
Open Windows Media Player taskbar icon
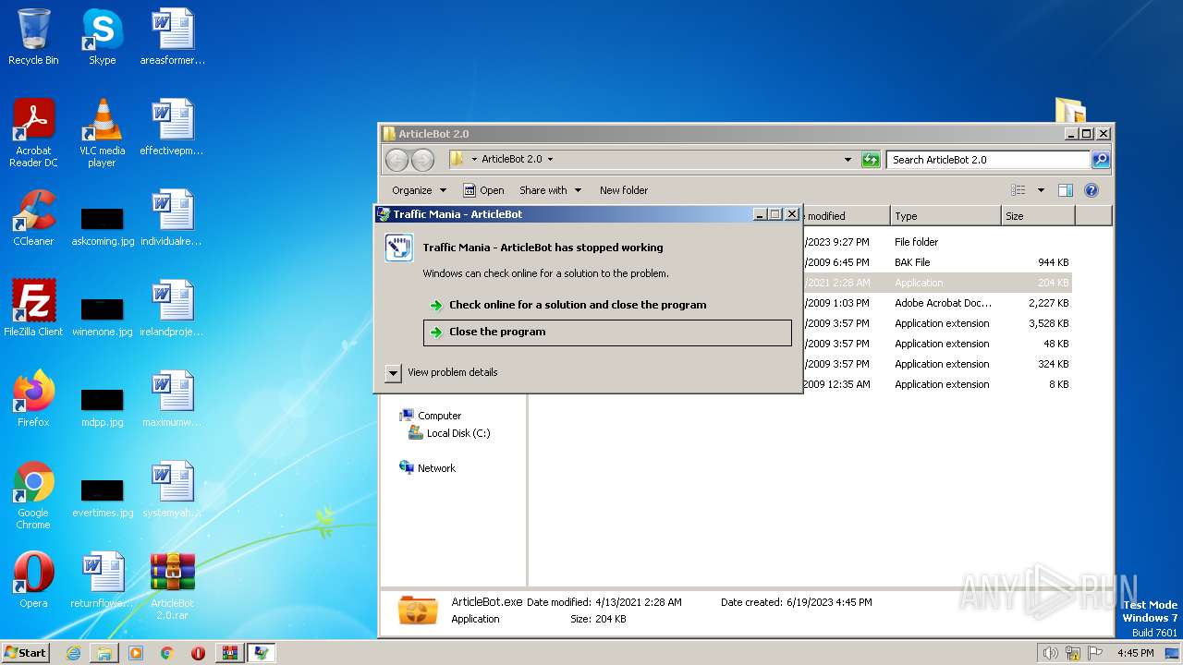point(136,653)
